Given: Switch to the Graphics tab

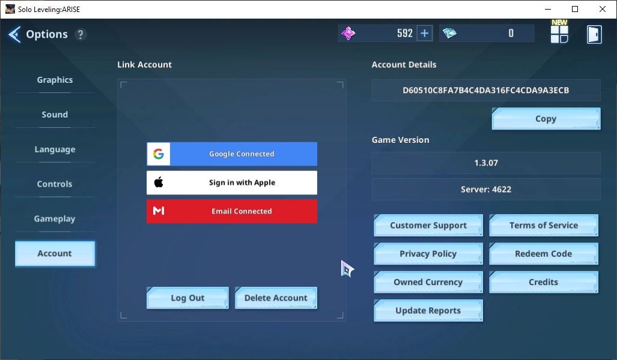Looking at the screenshot, I should [x=55, y=80].
